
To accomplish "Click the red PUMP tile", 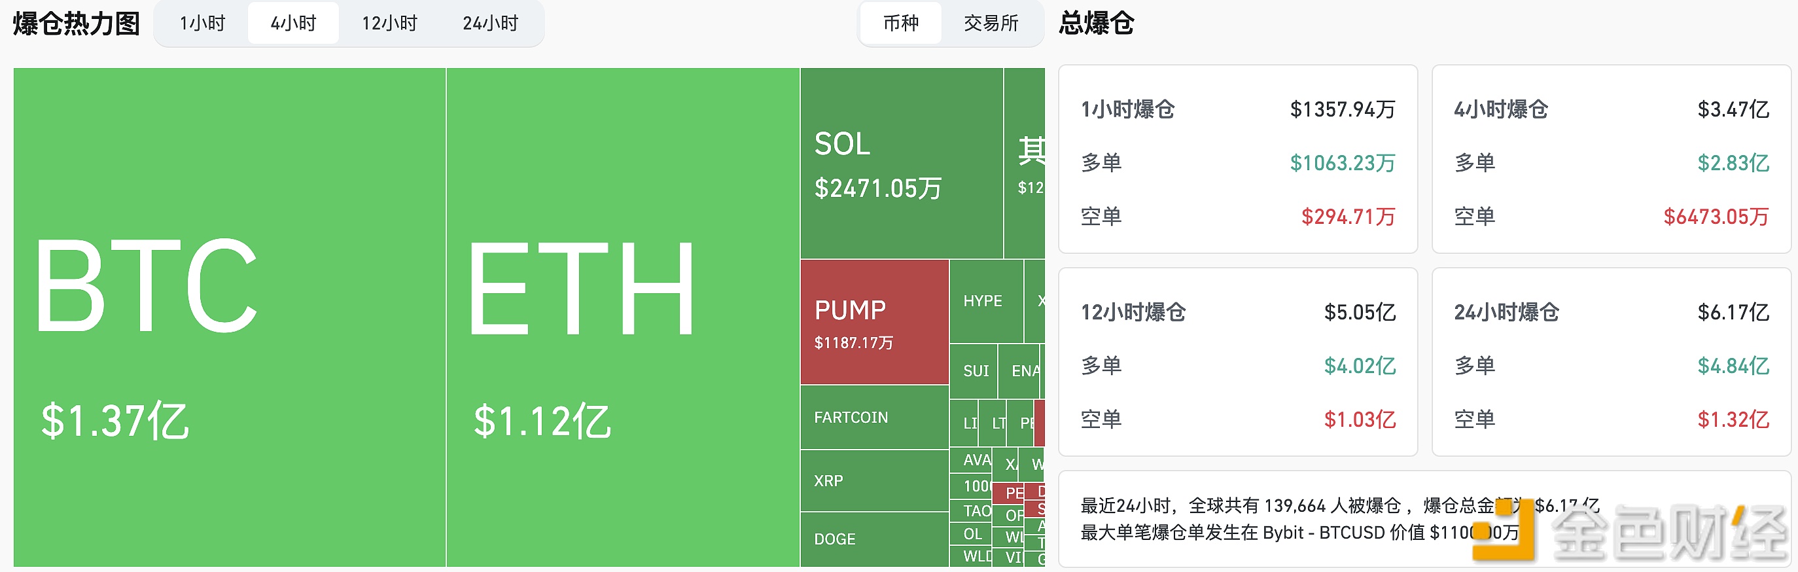I will click(874, 322).
